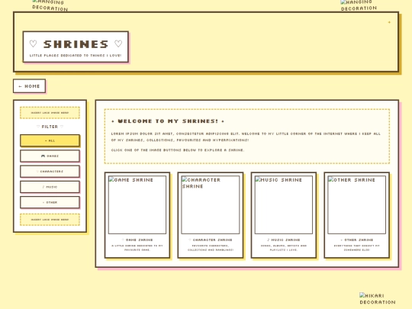Go back using the Home button

pos(30,86)
